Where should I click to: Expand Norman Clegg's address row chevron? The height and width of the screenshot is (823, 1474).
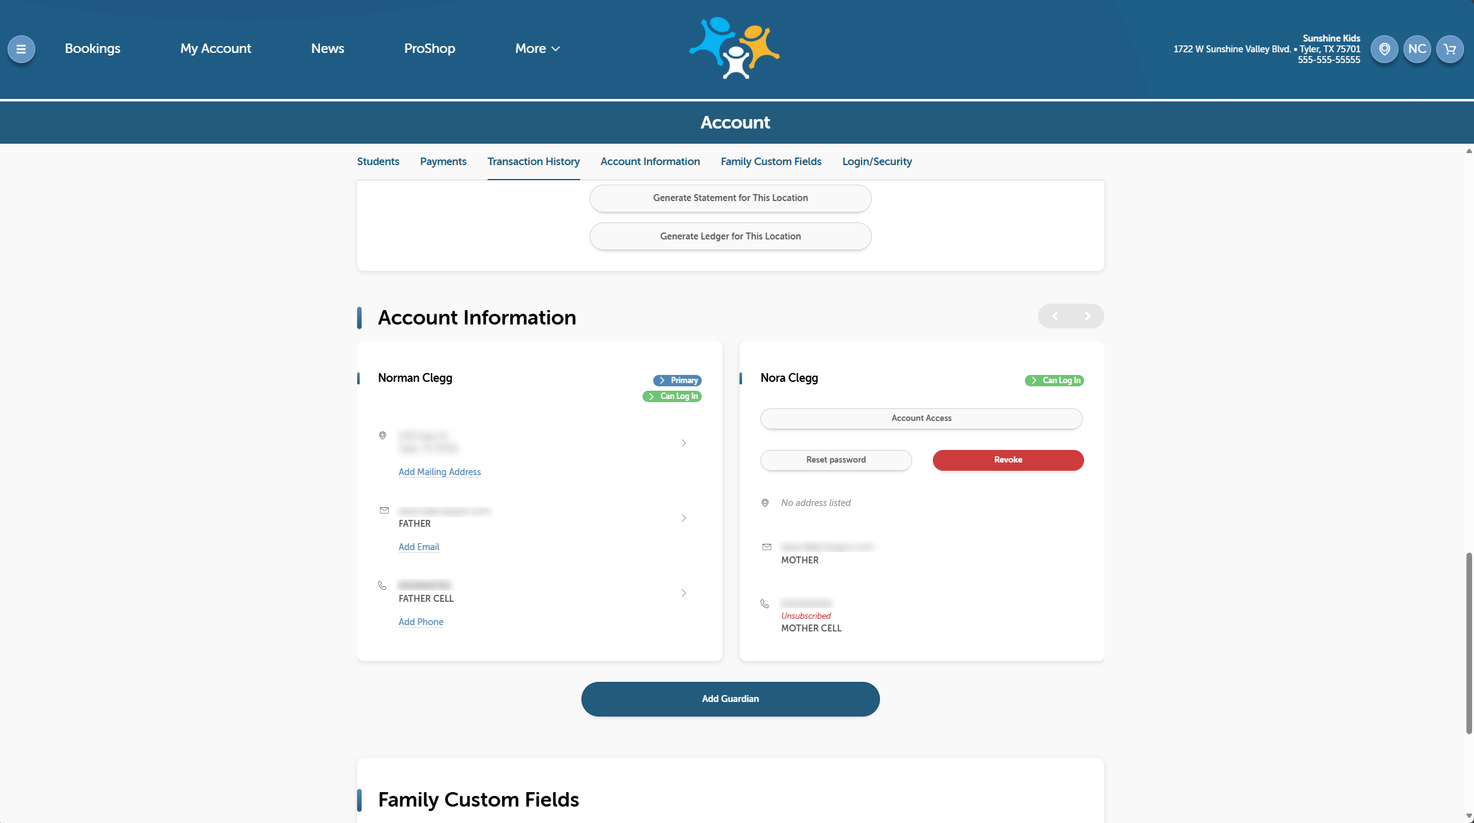pos(683,443)
